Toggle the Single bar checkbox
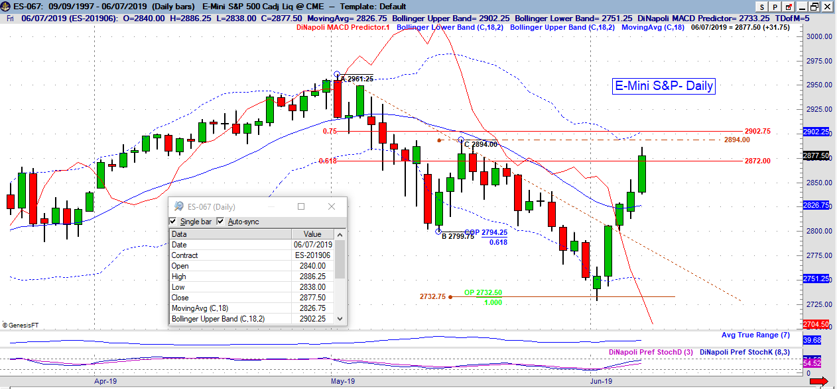 pos(174,222)
